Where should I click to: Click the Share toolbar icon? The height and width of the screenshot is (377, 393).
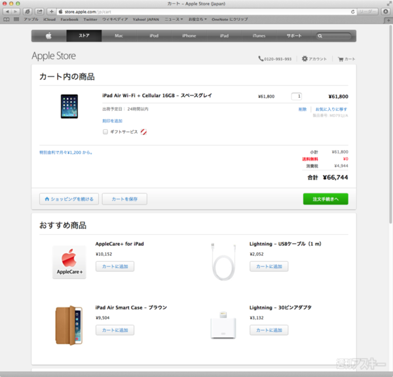[x=39, y=12]
